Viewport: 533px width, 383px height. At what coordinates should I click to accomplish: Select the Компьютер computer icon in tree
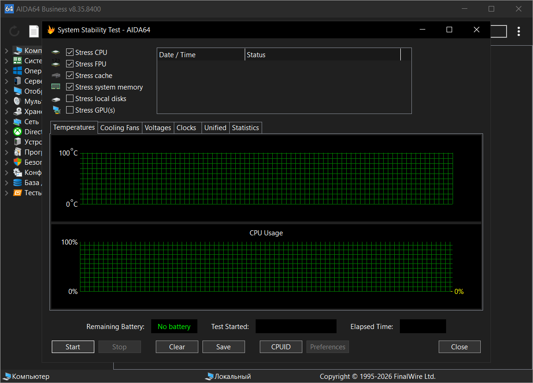18,51
